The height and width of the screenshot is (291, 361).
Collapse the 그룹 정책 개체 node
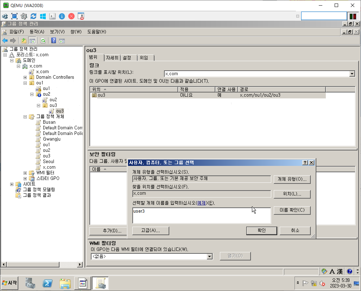coord(25,117)
